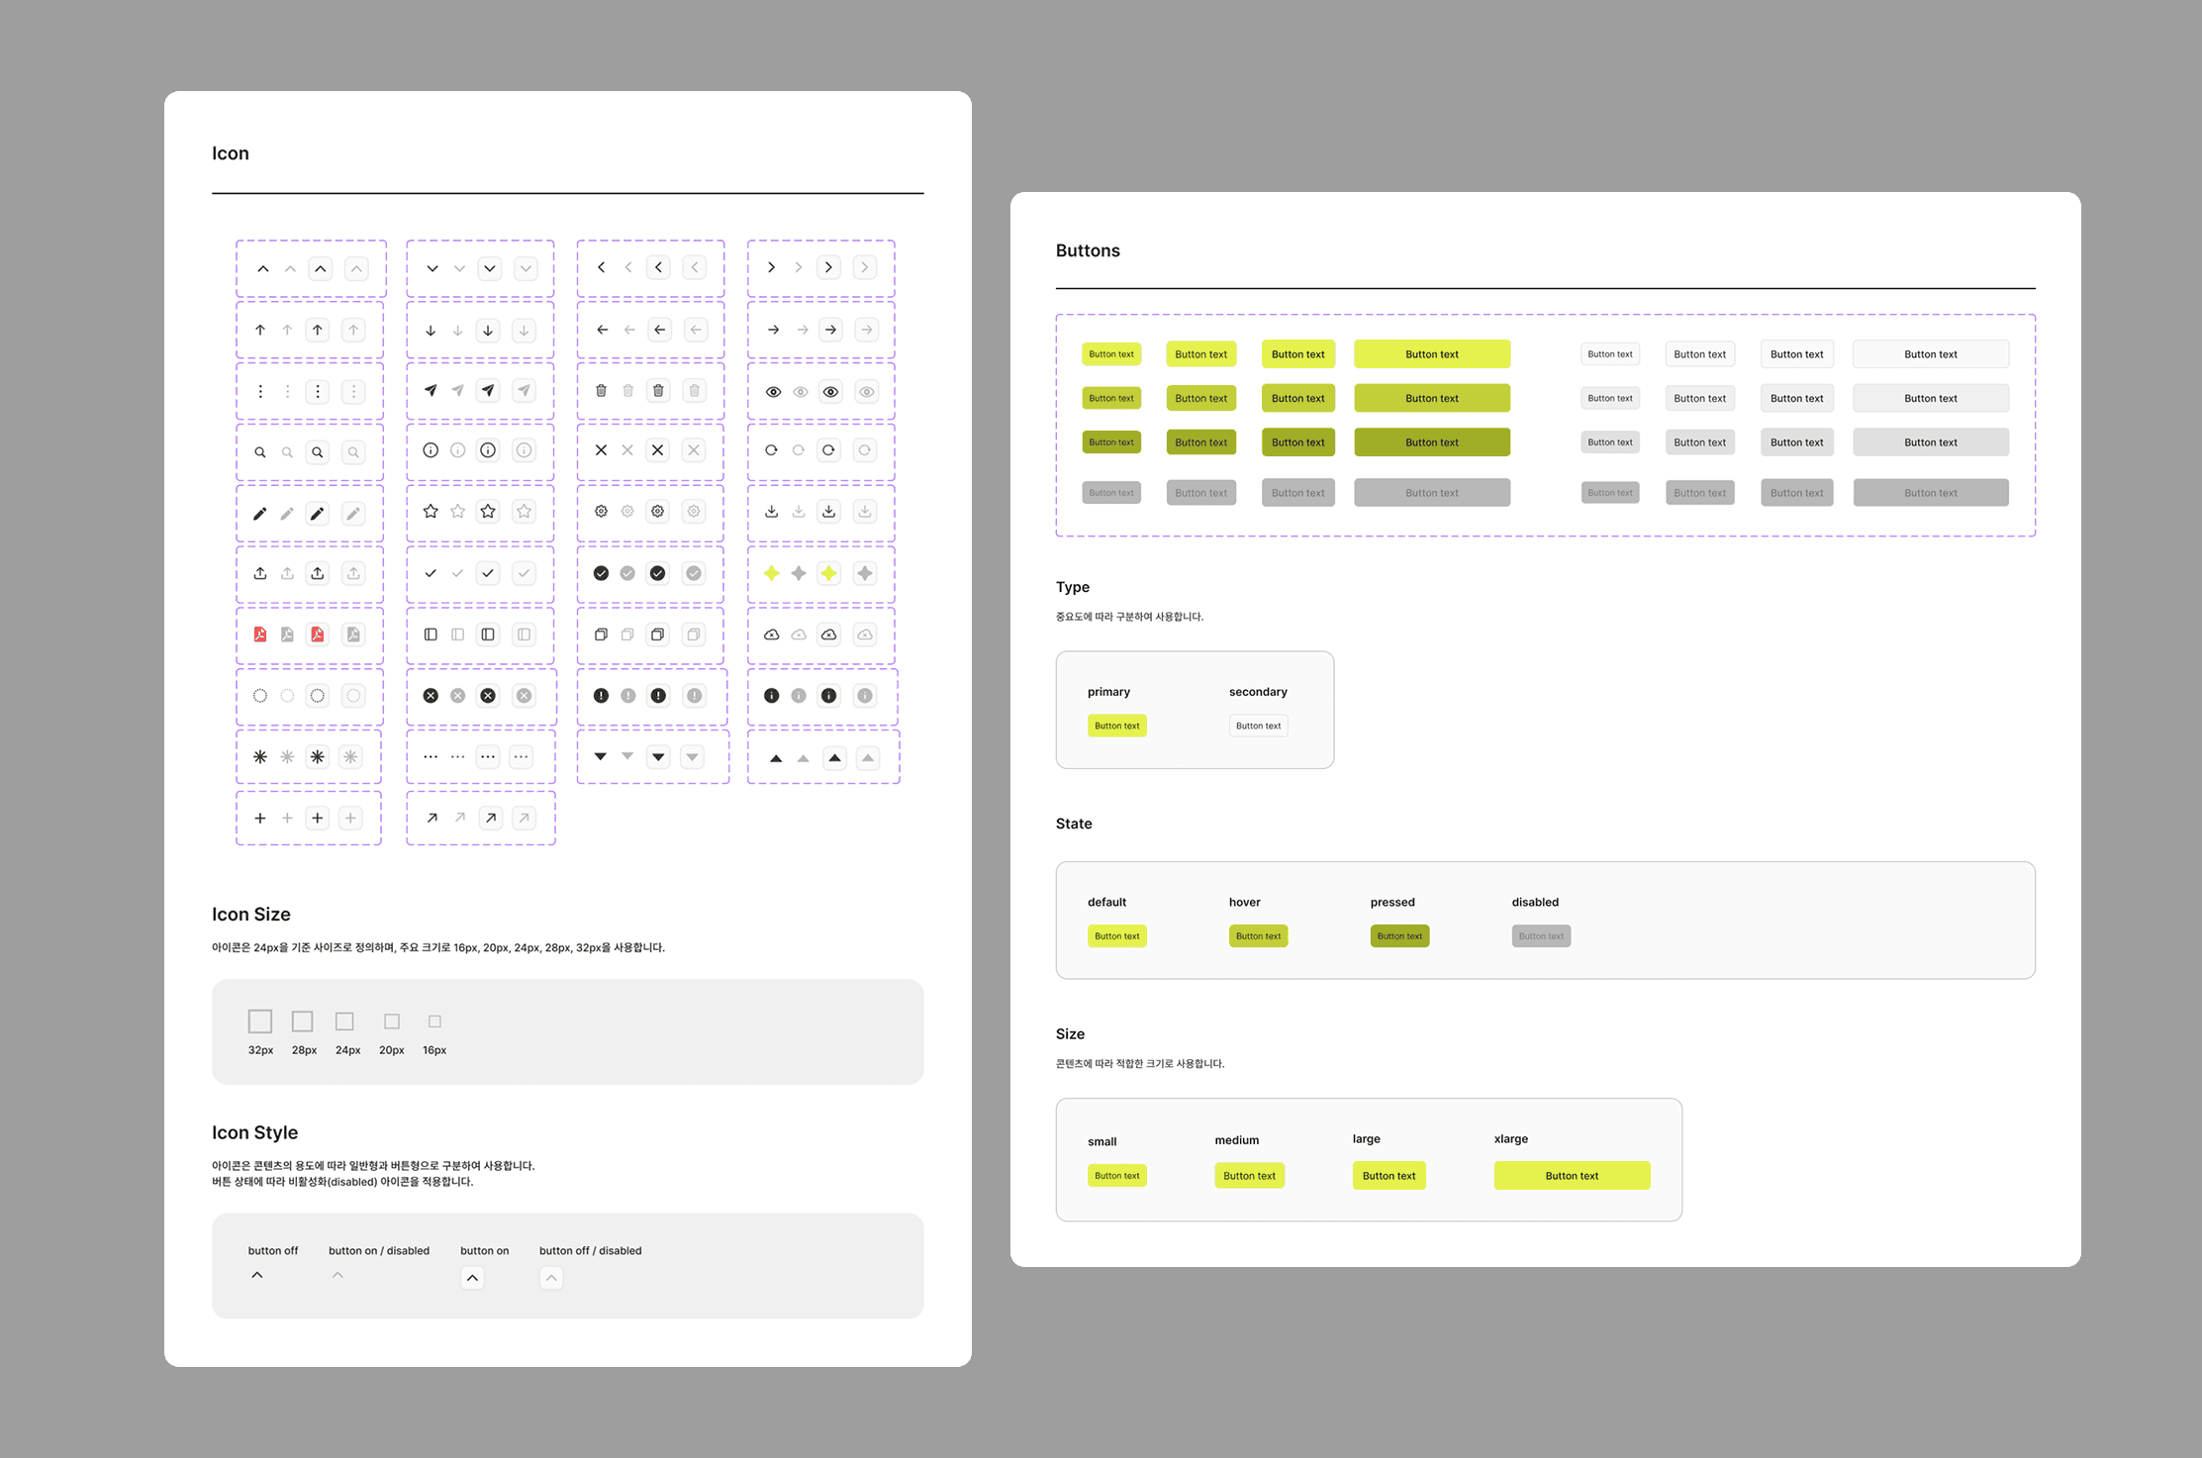Click the borderless black pencil edit icon
Viewport: 2202px width, 1458px height.
(x=260, y=514)
